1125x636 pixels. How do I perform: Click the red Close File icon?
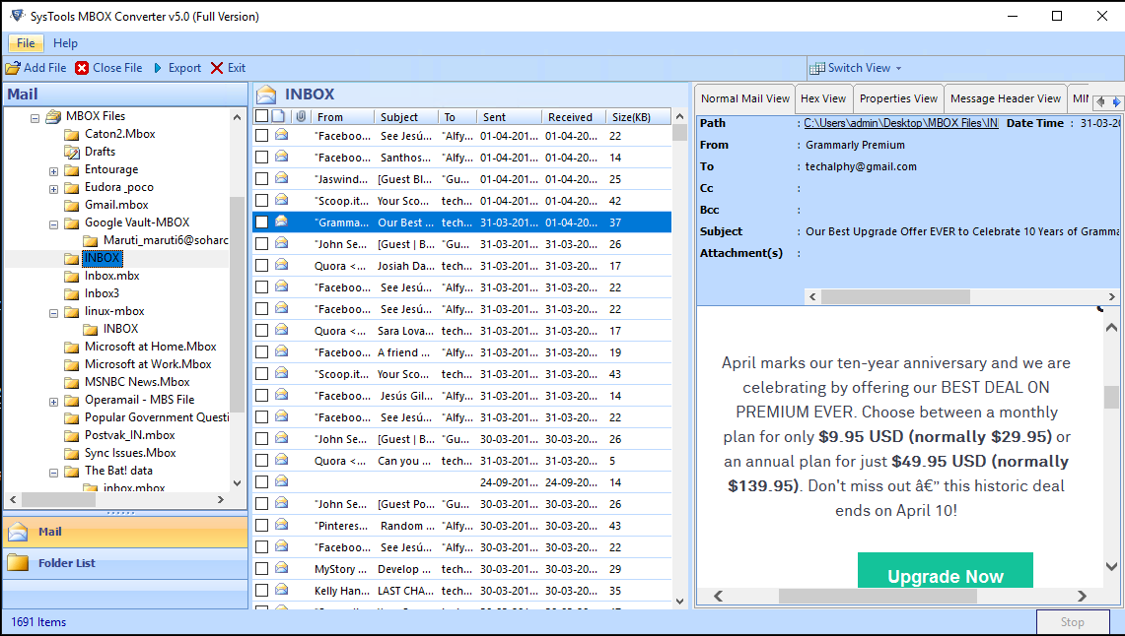[82, 68]
